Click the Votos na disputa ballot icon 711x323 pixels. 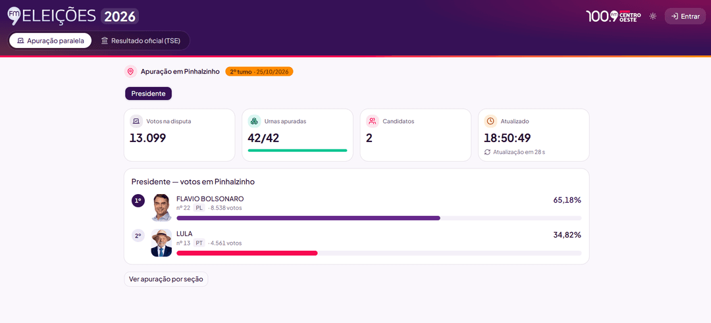(136, 122)
